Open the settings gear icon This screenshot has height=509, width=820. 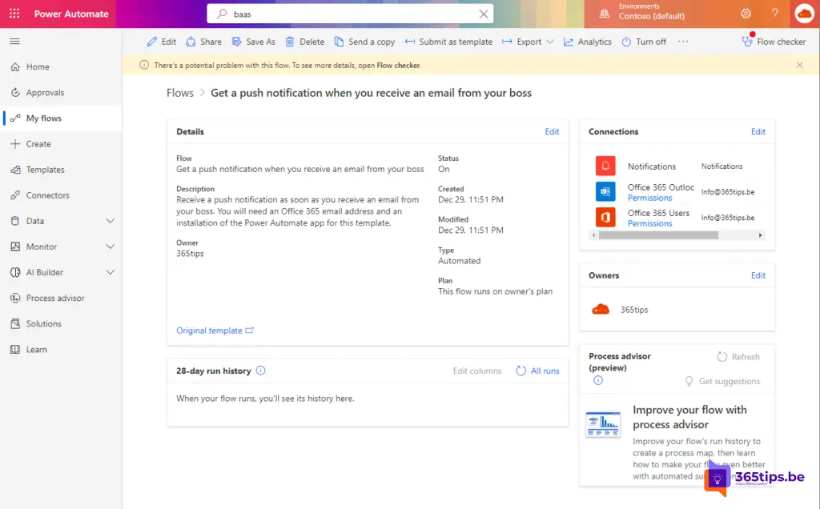pos(746,14)
